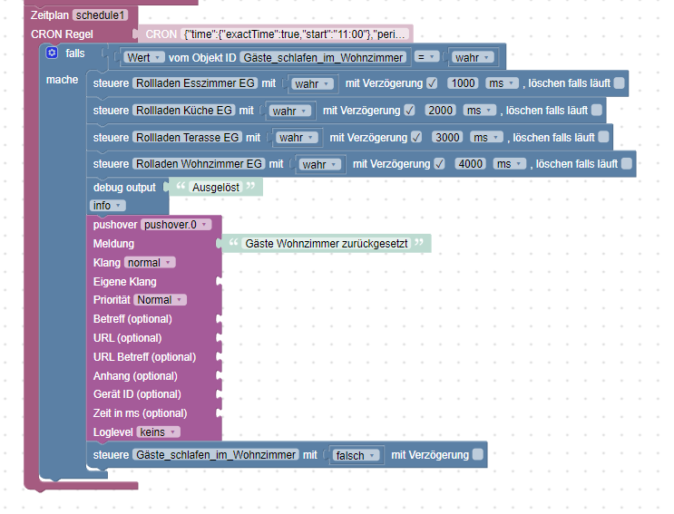Edit the 1000 delay value field
This screenshot has height=514, width=674.
(463, 83)
